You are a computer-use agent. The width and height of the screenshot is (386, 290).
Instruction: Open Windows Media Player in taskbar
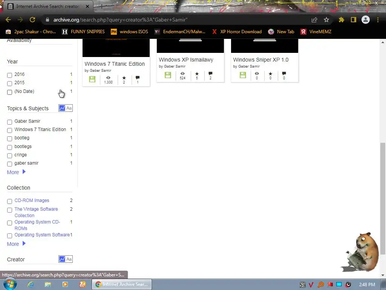click(x=65, y=284)
